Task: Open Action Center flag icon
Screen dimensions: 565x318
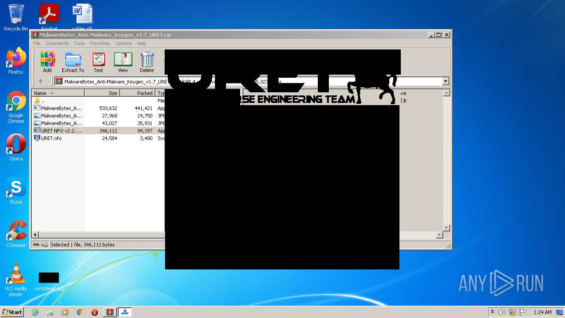Action: tap(523, 312)
